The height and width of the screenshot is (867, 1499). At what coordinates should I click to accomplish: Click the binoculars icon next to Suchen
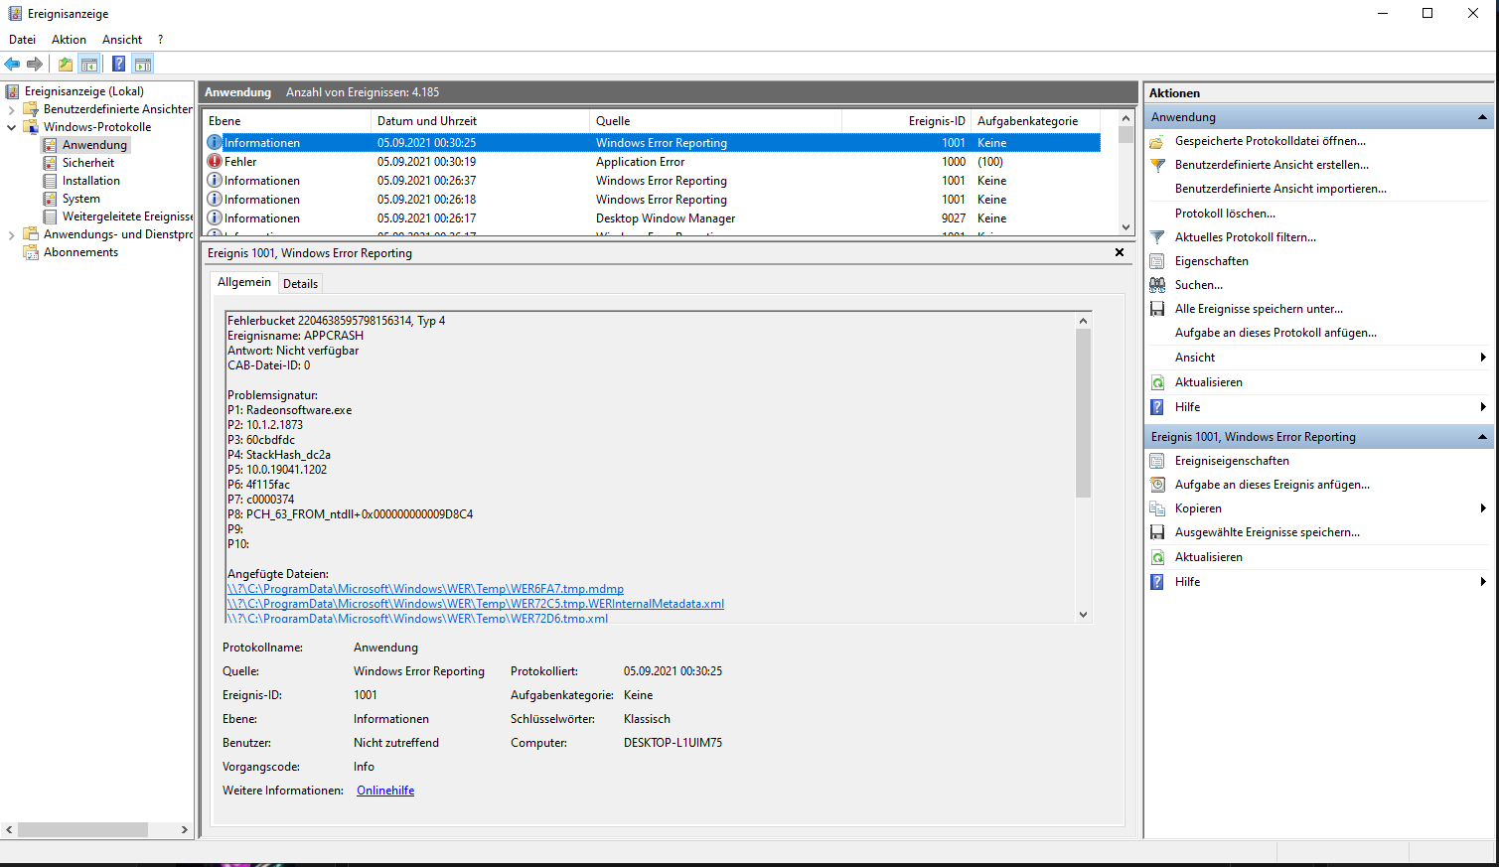click(1157, 285)
